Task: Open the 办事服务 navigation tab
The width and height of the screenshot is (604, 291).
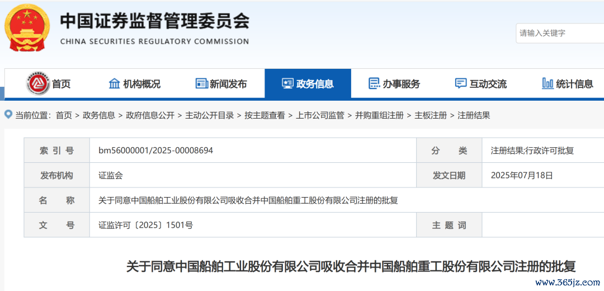Action: click(394, 83)
